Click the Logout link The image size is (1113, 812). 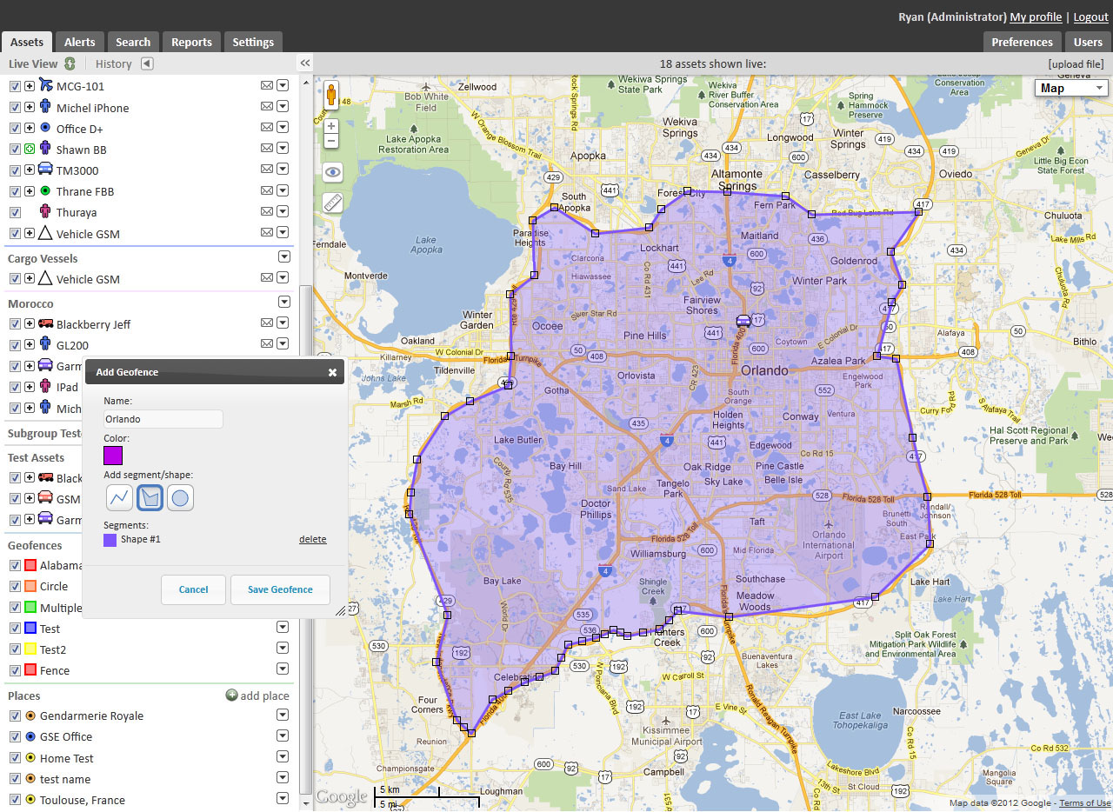point(1091,17)
